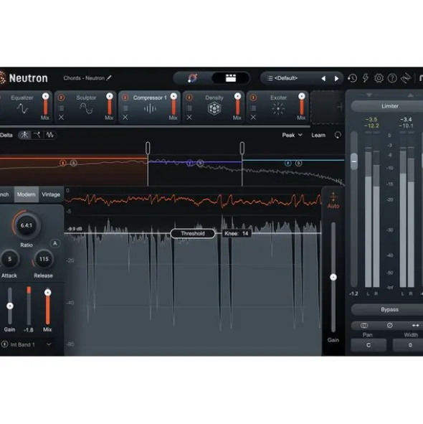Bypass the Exciter module power button
423x424 pixels.
tap(253, 98)
